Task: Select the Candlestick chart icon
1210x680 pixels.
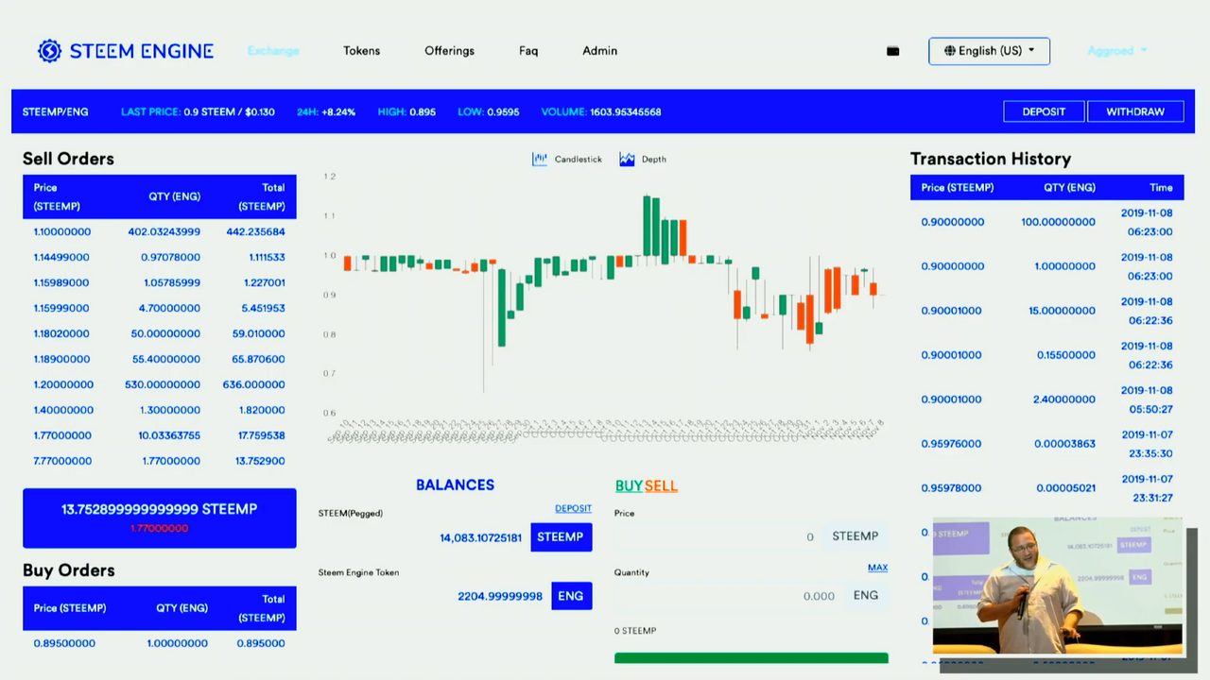Action: tap(540, 160)
